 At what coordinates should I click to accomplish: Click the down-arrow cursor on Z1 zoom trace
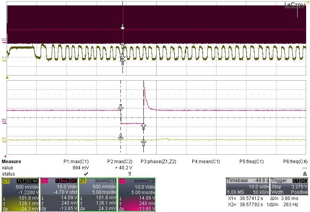[121, 137]
